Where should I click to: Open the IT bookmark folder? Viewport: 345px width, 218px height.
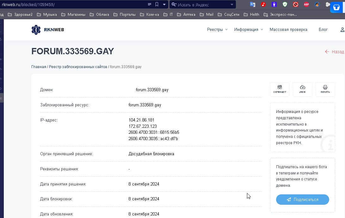pos(168,15)
